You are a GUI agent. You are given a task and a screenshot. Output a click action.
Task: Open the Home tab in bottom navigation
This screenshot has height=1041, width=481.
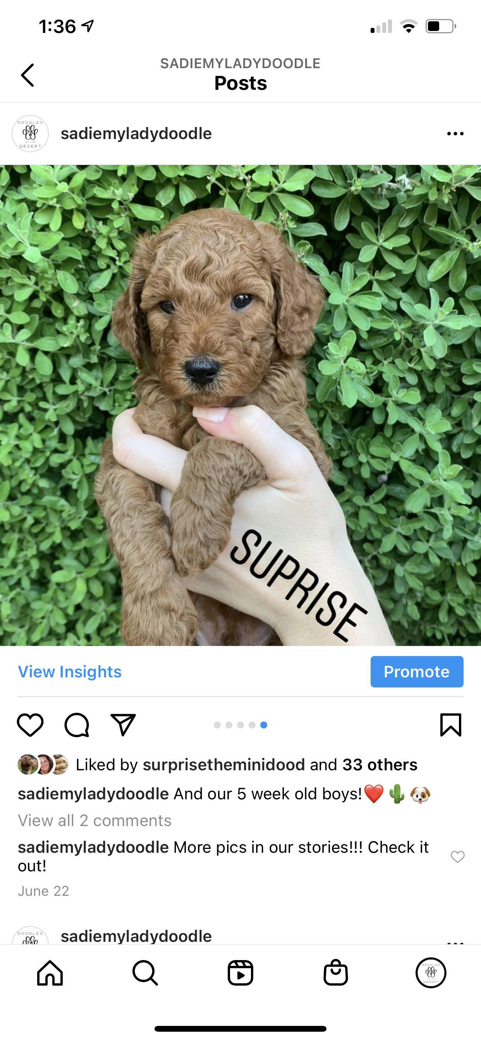point(50,973)
